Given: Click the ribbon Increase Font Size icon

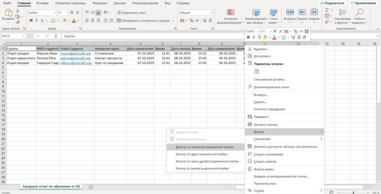Looking at the screenshot, I should point(72,13).
